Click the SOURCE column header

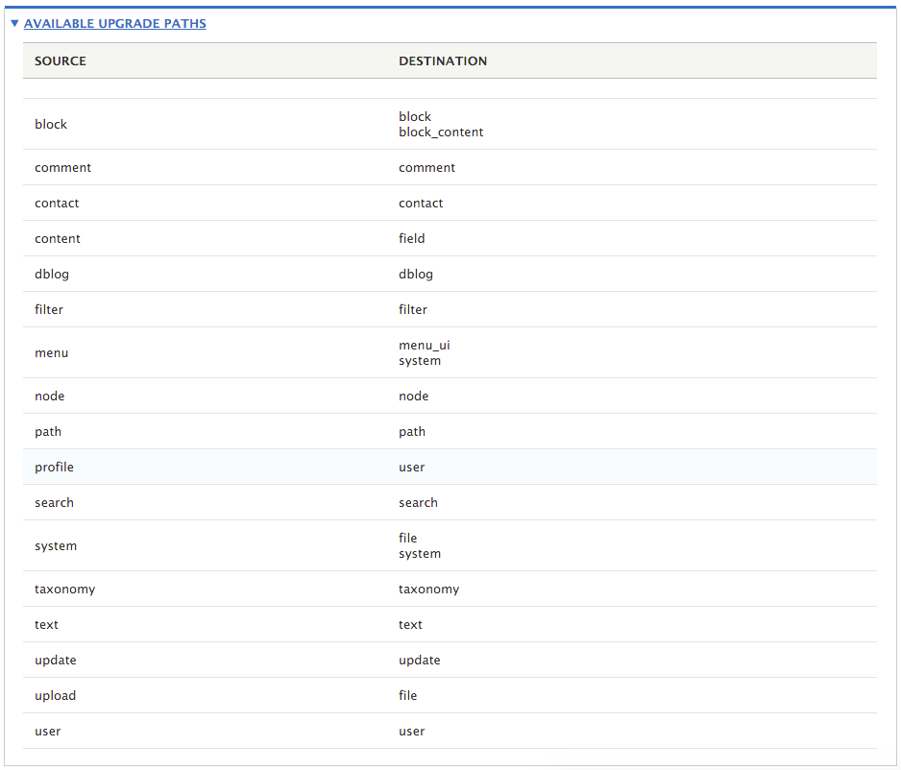pos(61,60)
